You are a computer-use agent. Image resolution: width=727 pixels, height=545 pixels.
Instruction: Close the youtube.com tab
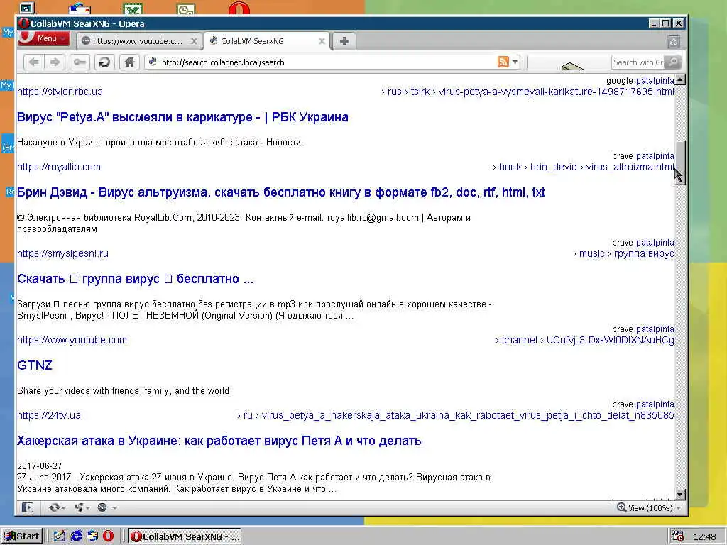(x=194, y=41)
